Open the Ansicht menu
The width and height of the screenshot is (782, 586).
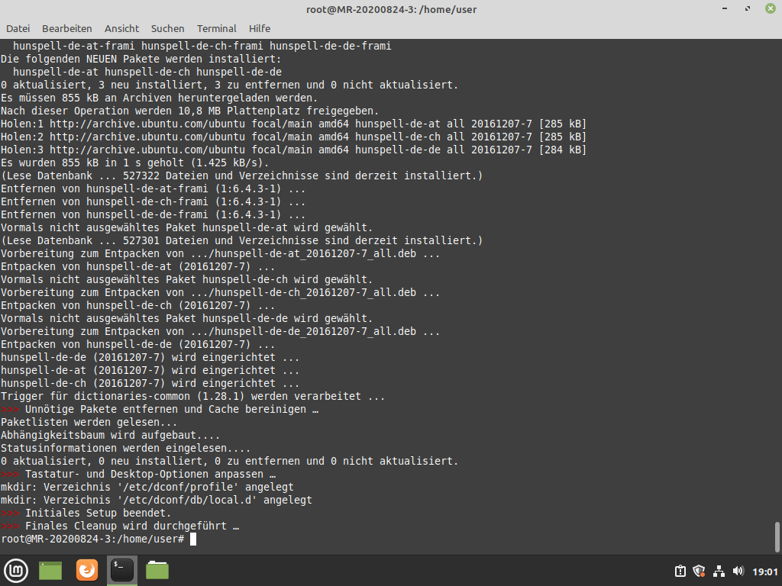(x=121, y=28)
